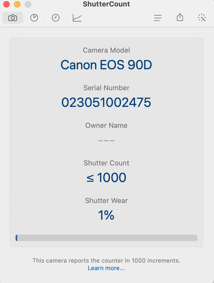The image size is (214, 283).
Task: Close the ShutterCount window
Action: tap(6, 4)
